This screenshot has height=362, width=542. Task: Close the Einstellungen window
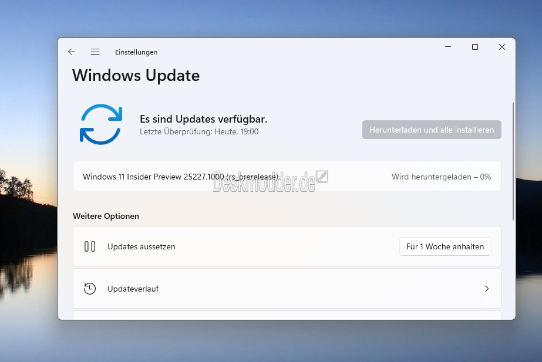(502, 47)
